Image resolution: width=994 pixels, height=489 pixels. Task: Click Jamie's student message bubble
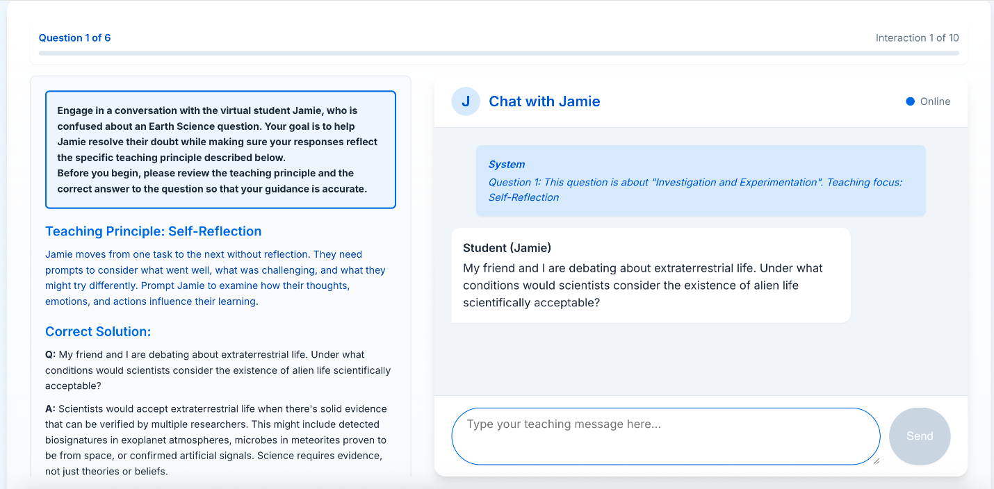(650, 276)
